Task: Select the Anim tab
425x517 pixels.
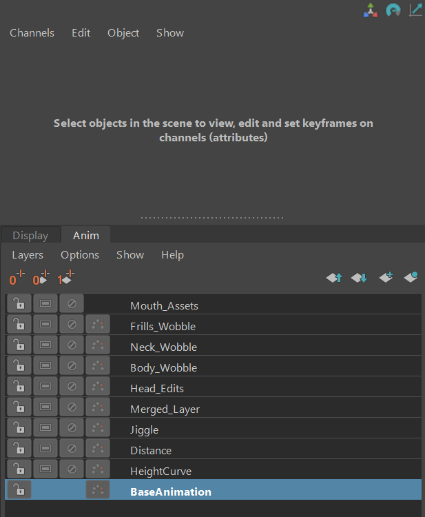Action: coord(85,236)
